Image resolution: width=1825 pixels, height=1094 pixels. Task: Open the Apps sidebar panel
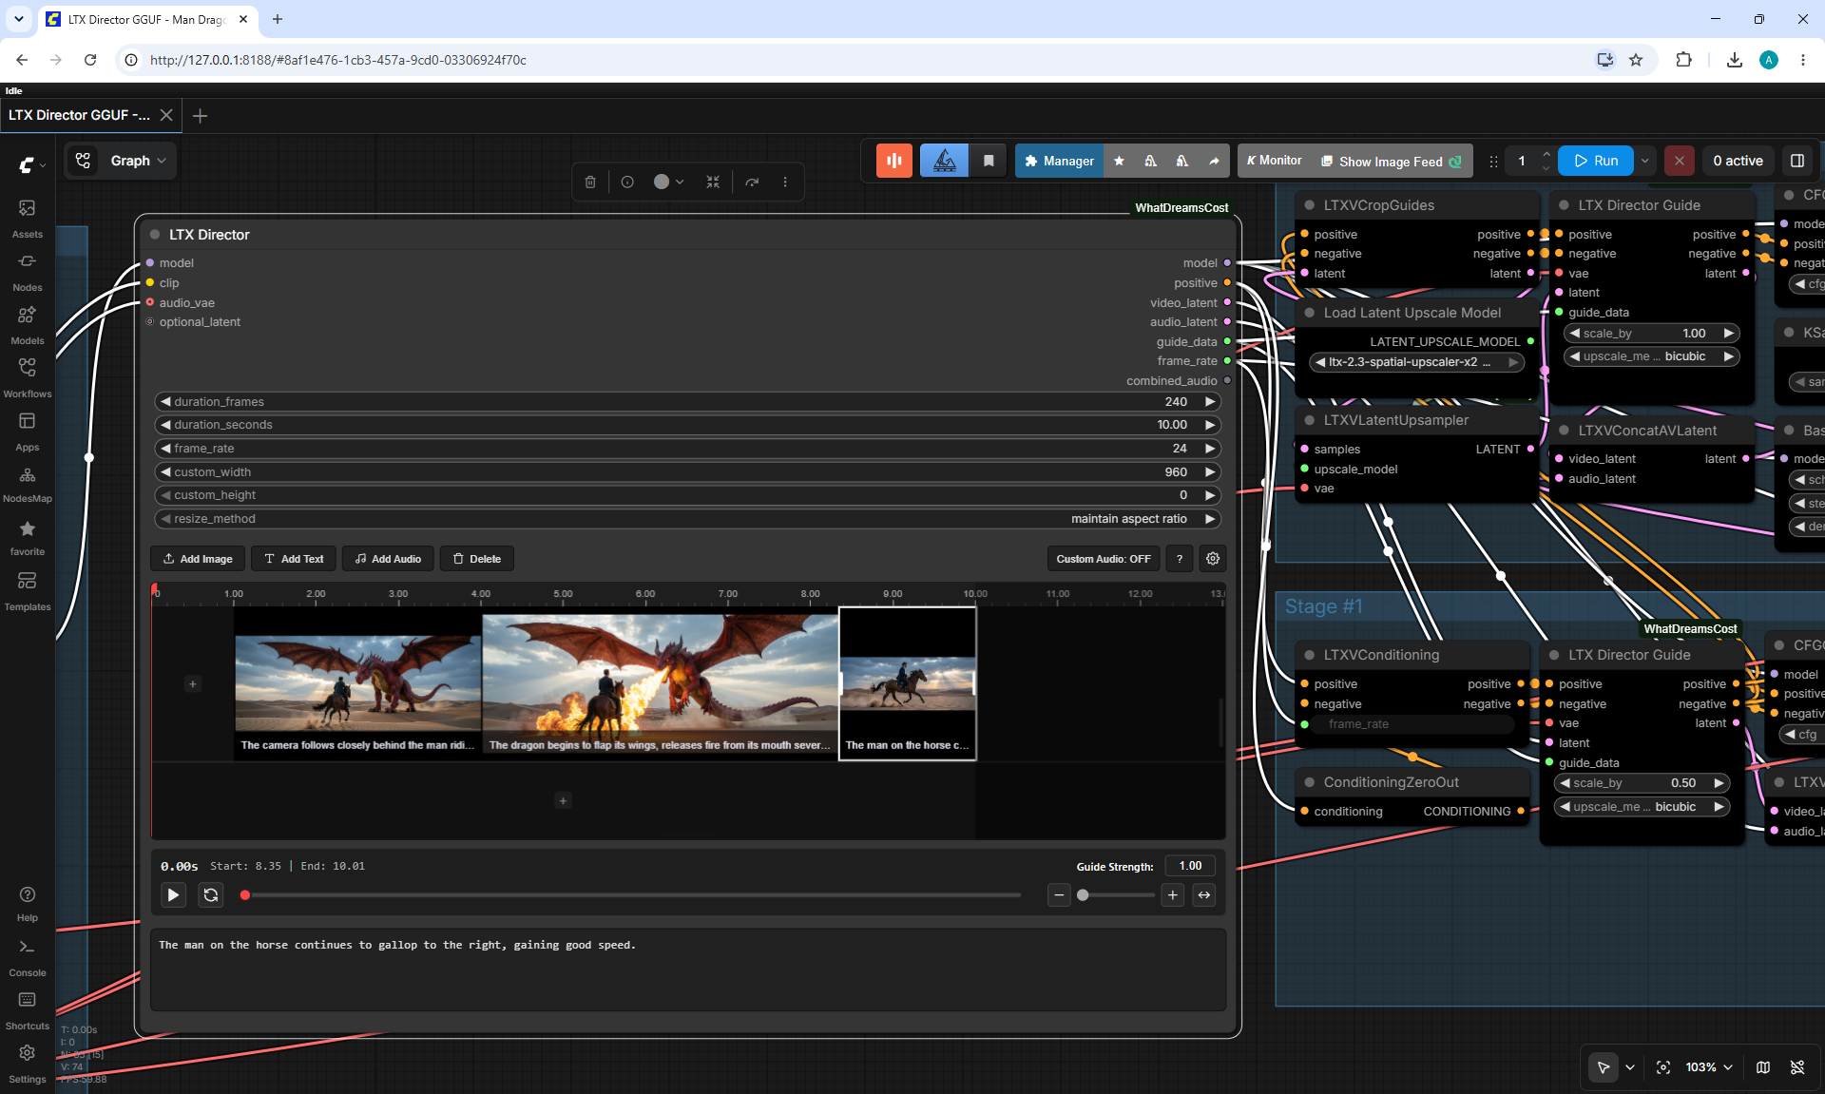click(27, 431)
